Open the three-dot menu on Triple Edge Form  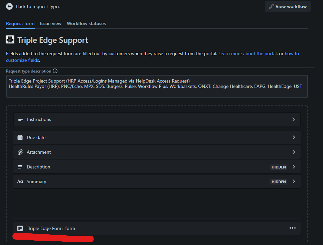tap(293, 228)
